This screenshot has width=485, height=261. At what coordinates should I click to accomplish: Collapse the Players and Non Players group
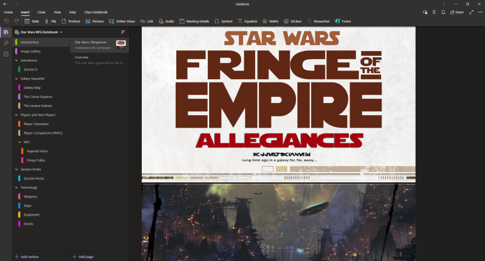point(16,115)
